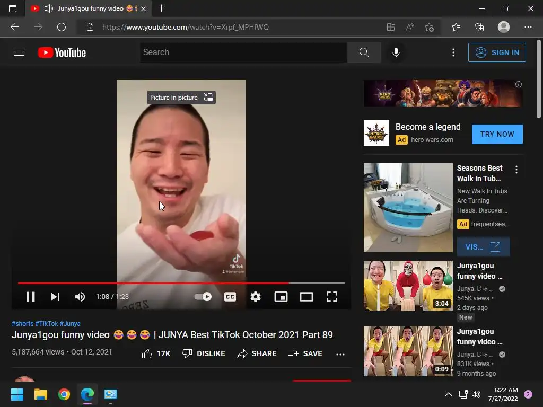View site information lock icon

tap(90, 27)
